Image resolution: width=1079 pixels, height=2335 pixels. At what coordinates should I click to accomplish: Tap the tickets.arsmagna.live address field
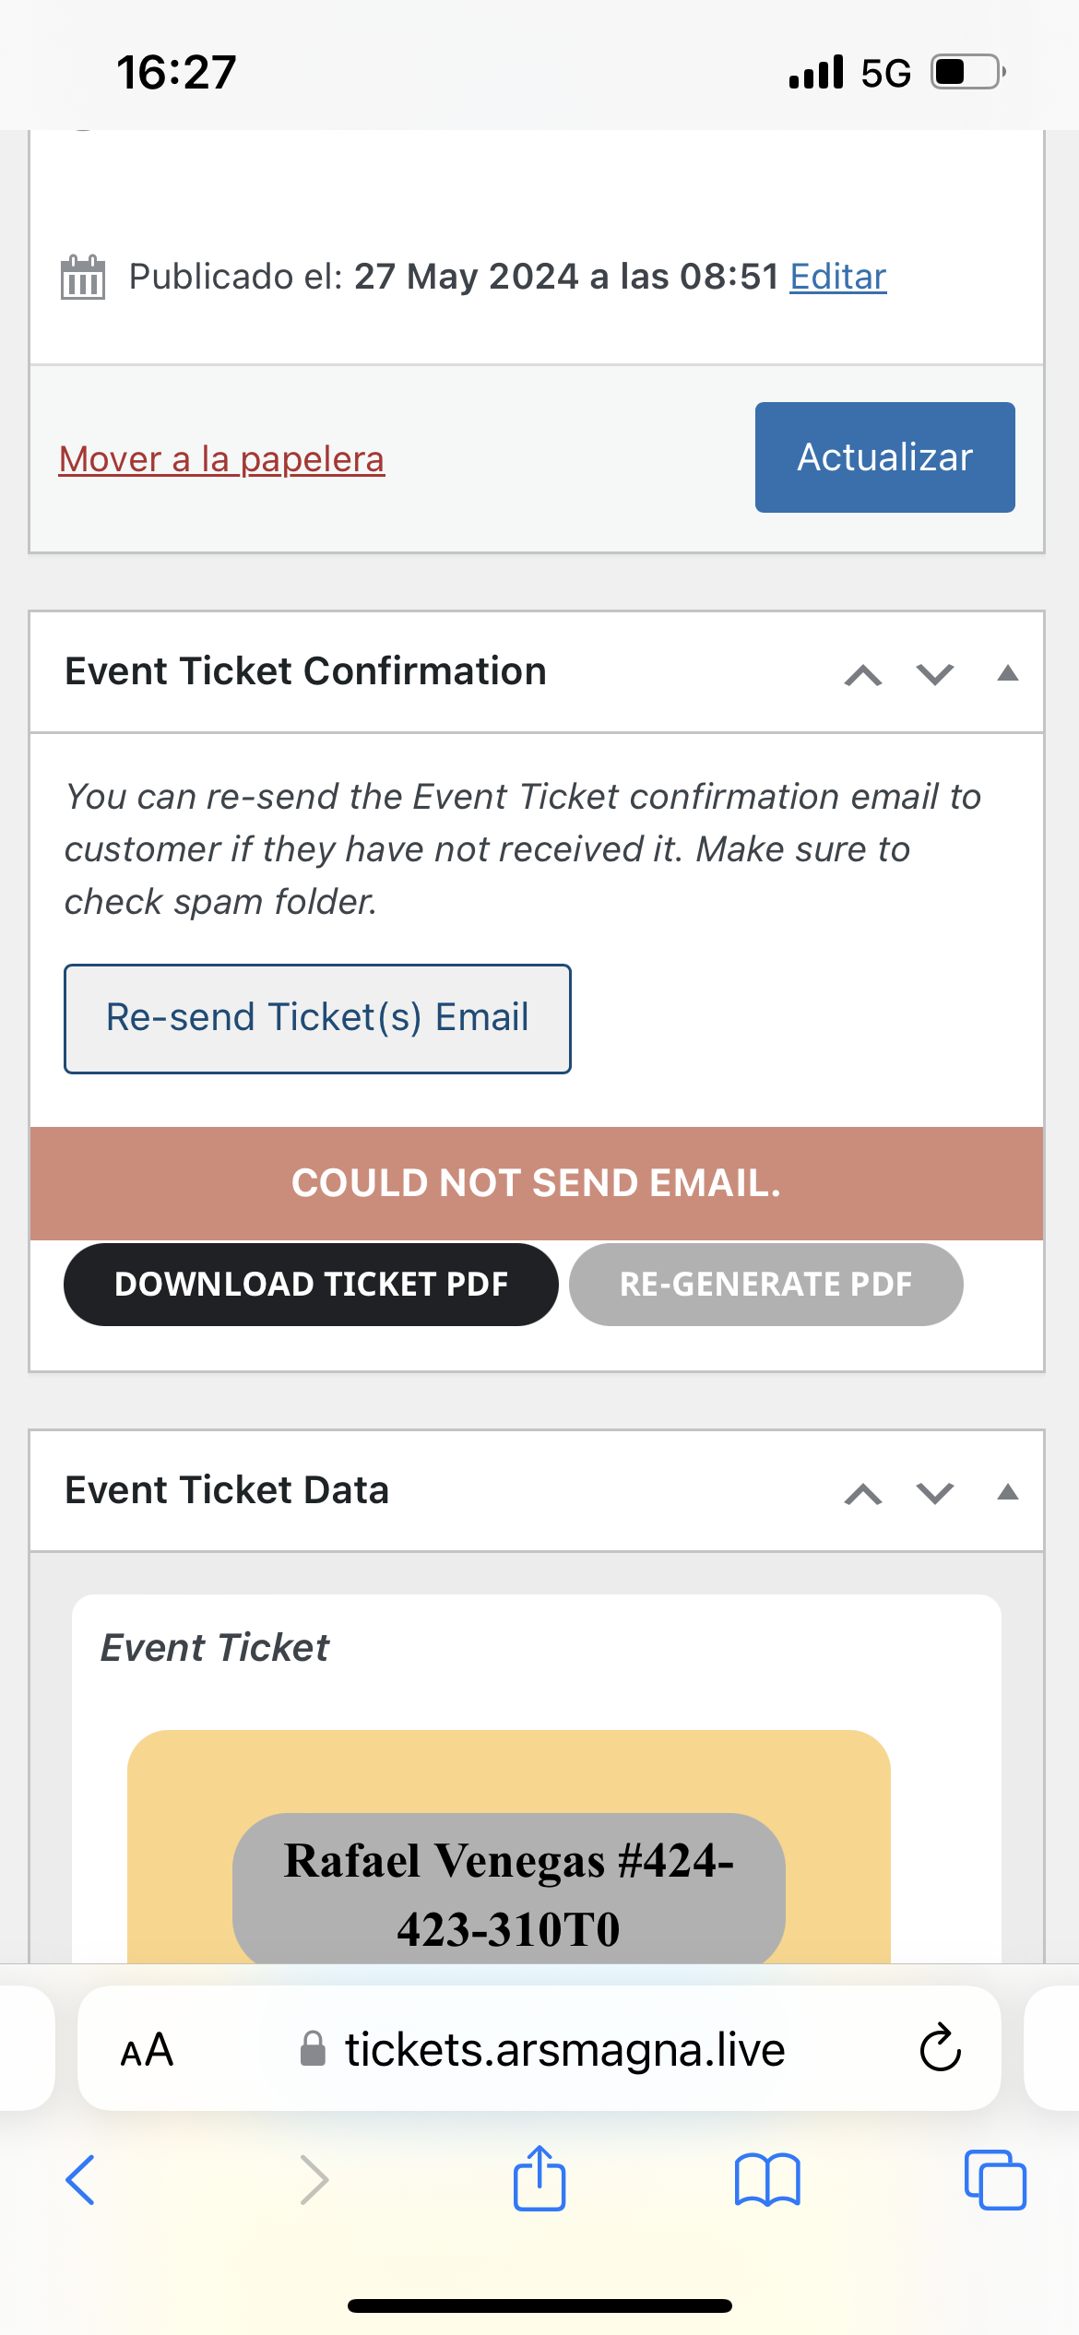539,2049
